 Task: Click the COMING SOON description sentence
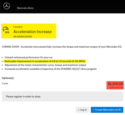pyautogui.click(x=62, y=47)
